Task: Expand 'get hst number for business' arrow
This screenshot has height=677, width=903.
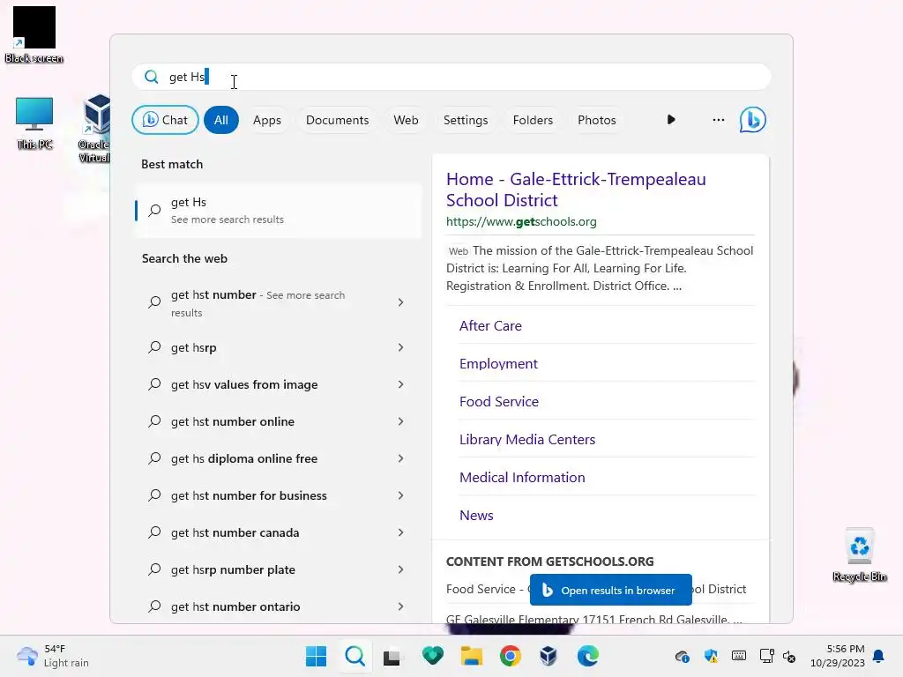Action: point(401,495)
